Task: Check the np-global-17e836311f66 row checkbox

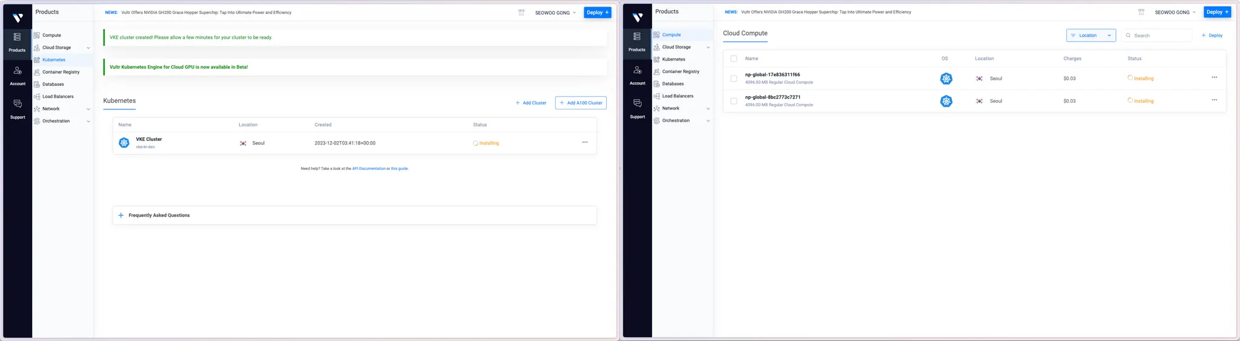Action: (x=734, y=79)
